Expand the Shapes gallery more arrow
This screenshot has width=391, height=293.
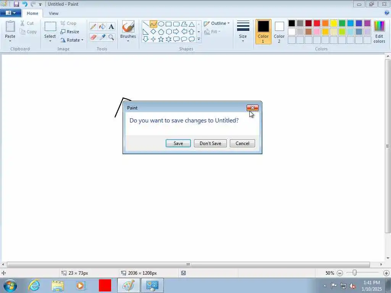point(199,39)
